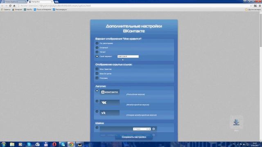The width and height of the screenshot is (262, 147).
Task: Bookmark this page with the star icon
Action: click(251, 6)
